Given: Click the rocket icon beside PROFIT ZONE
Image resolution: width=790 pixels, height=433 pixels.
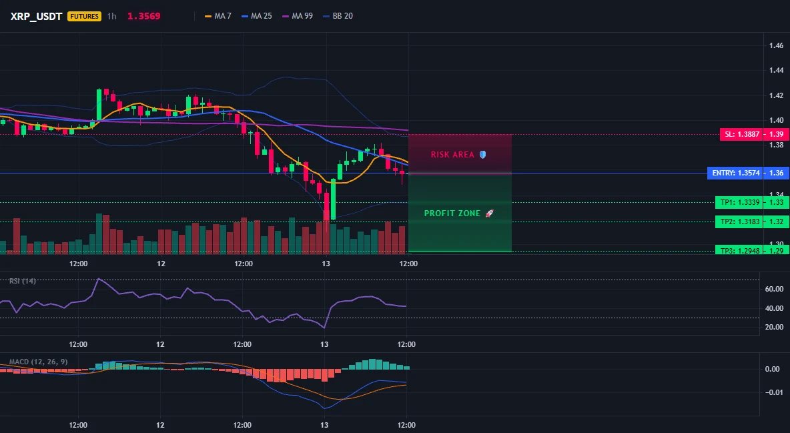Looking at the screenshot, I should pos(489,213).
